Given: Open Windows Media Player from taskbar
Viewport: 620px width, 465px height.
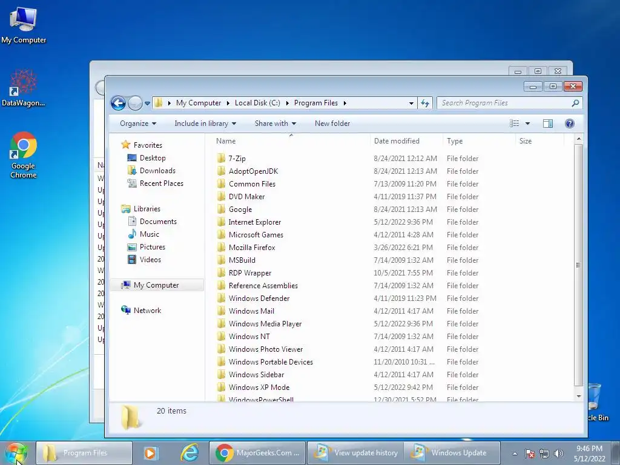Looking at the screenshot, I should pos(150,453).
